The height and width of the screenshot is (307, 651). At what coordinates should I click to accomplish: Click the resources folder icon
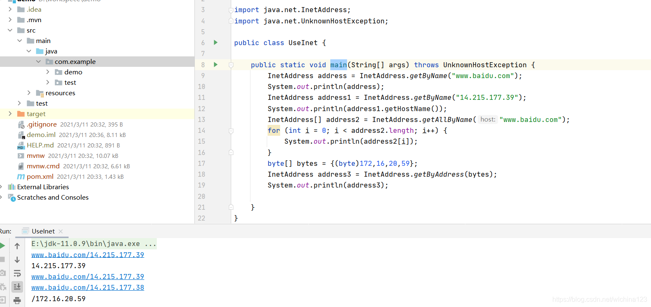tap(40, 93)
